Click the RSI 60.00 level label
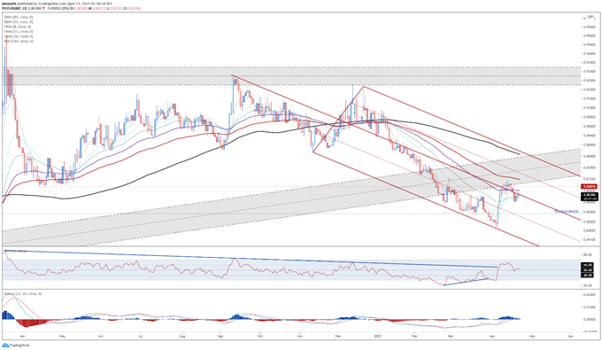The image size is (602, 350). point(588,265)
